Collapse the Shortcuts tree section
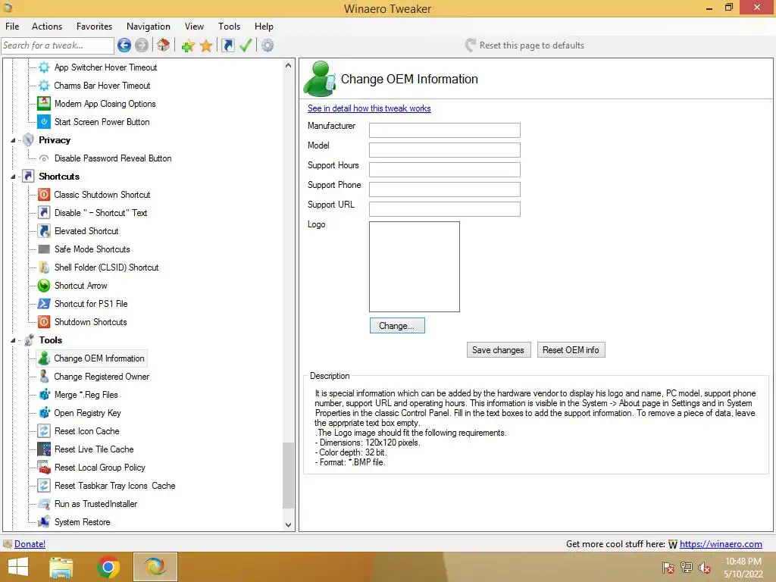This screenshot has height=582, width=776. (x=14, y=177)
